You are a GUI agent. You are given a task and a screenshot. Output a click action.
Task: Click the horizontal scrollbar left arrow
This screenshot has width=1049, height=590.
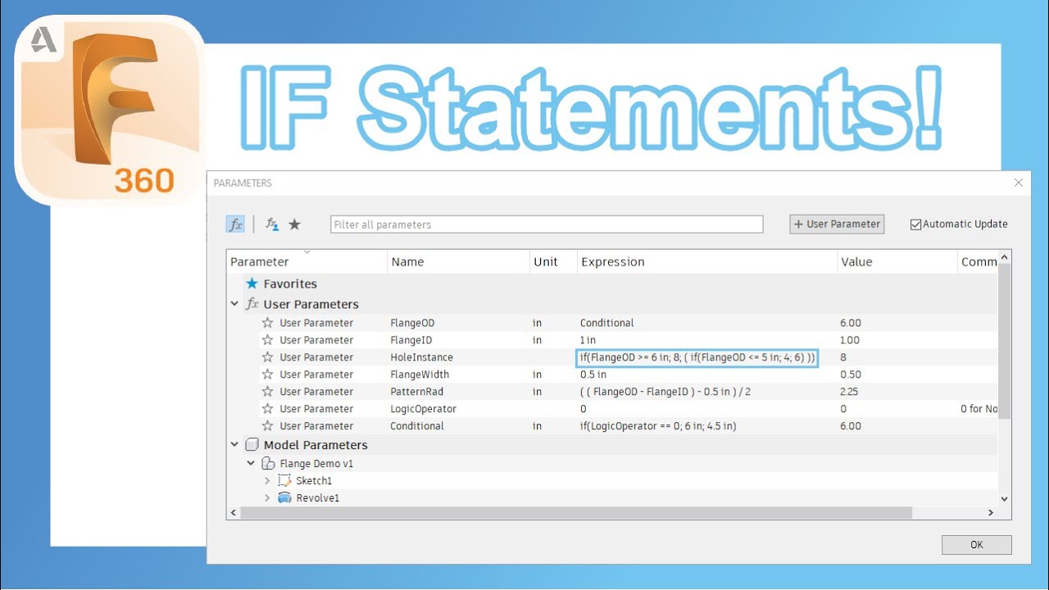[x=234, y=513]
